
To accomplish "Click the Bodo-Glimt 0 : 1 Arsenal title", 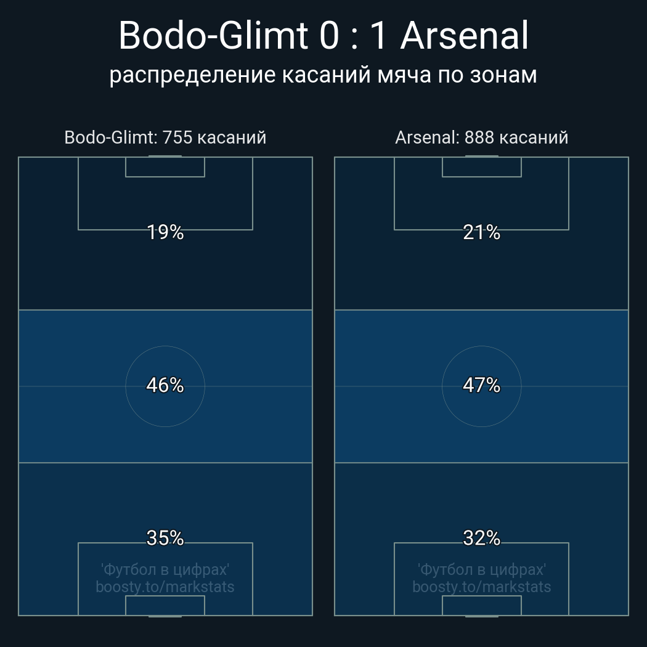I will (x=323, y=36).
